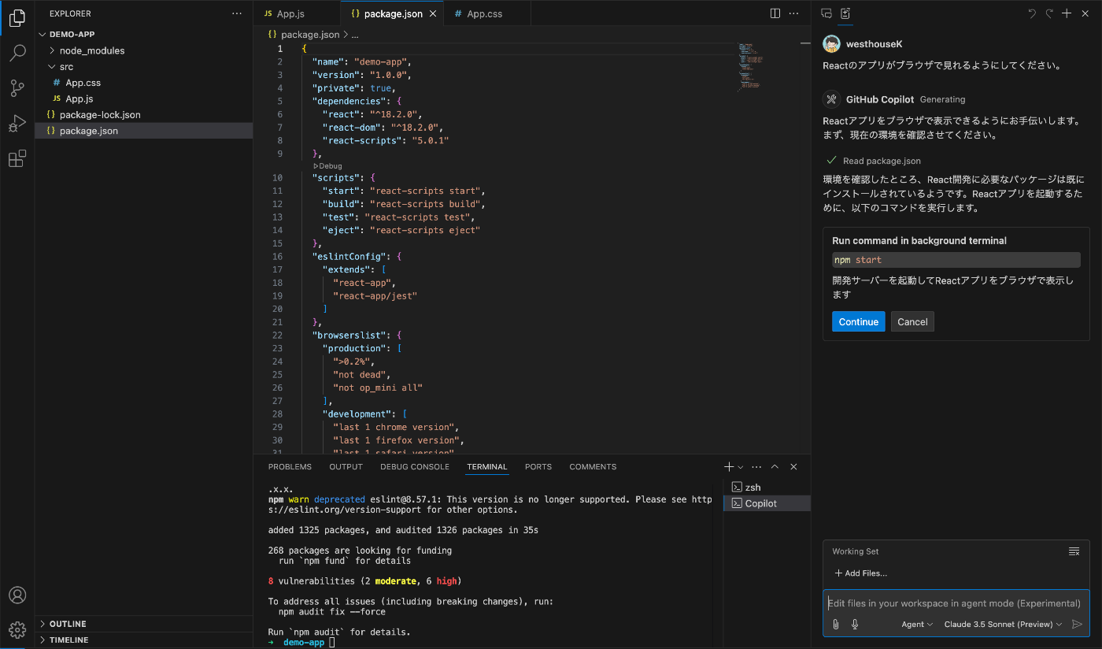1102x649 pixels.
Task: Open terminal panel more actions menu
Action: click(756, 466)
